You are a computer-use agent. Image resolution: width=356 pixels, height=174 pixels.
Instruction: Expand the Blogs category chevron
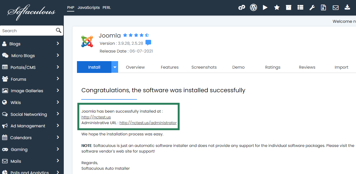coord(58,43)
